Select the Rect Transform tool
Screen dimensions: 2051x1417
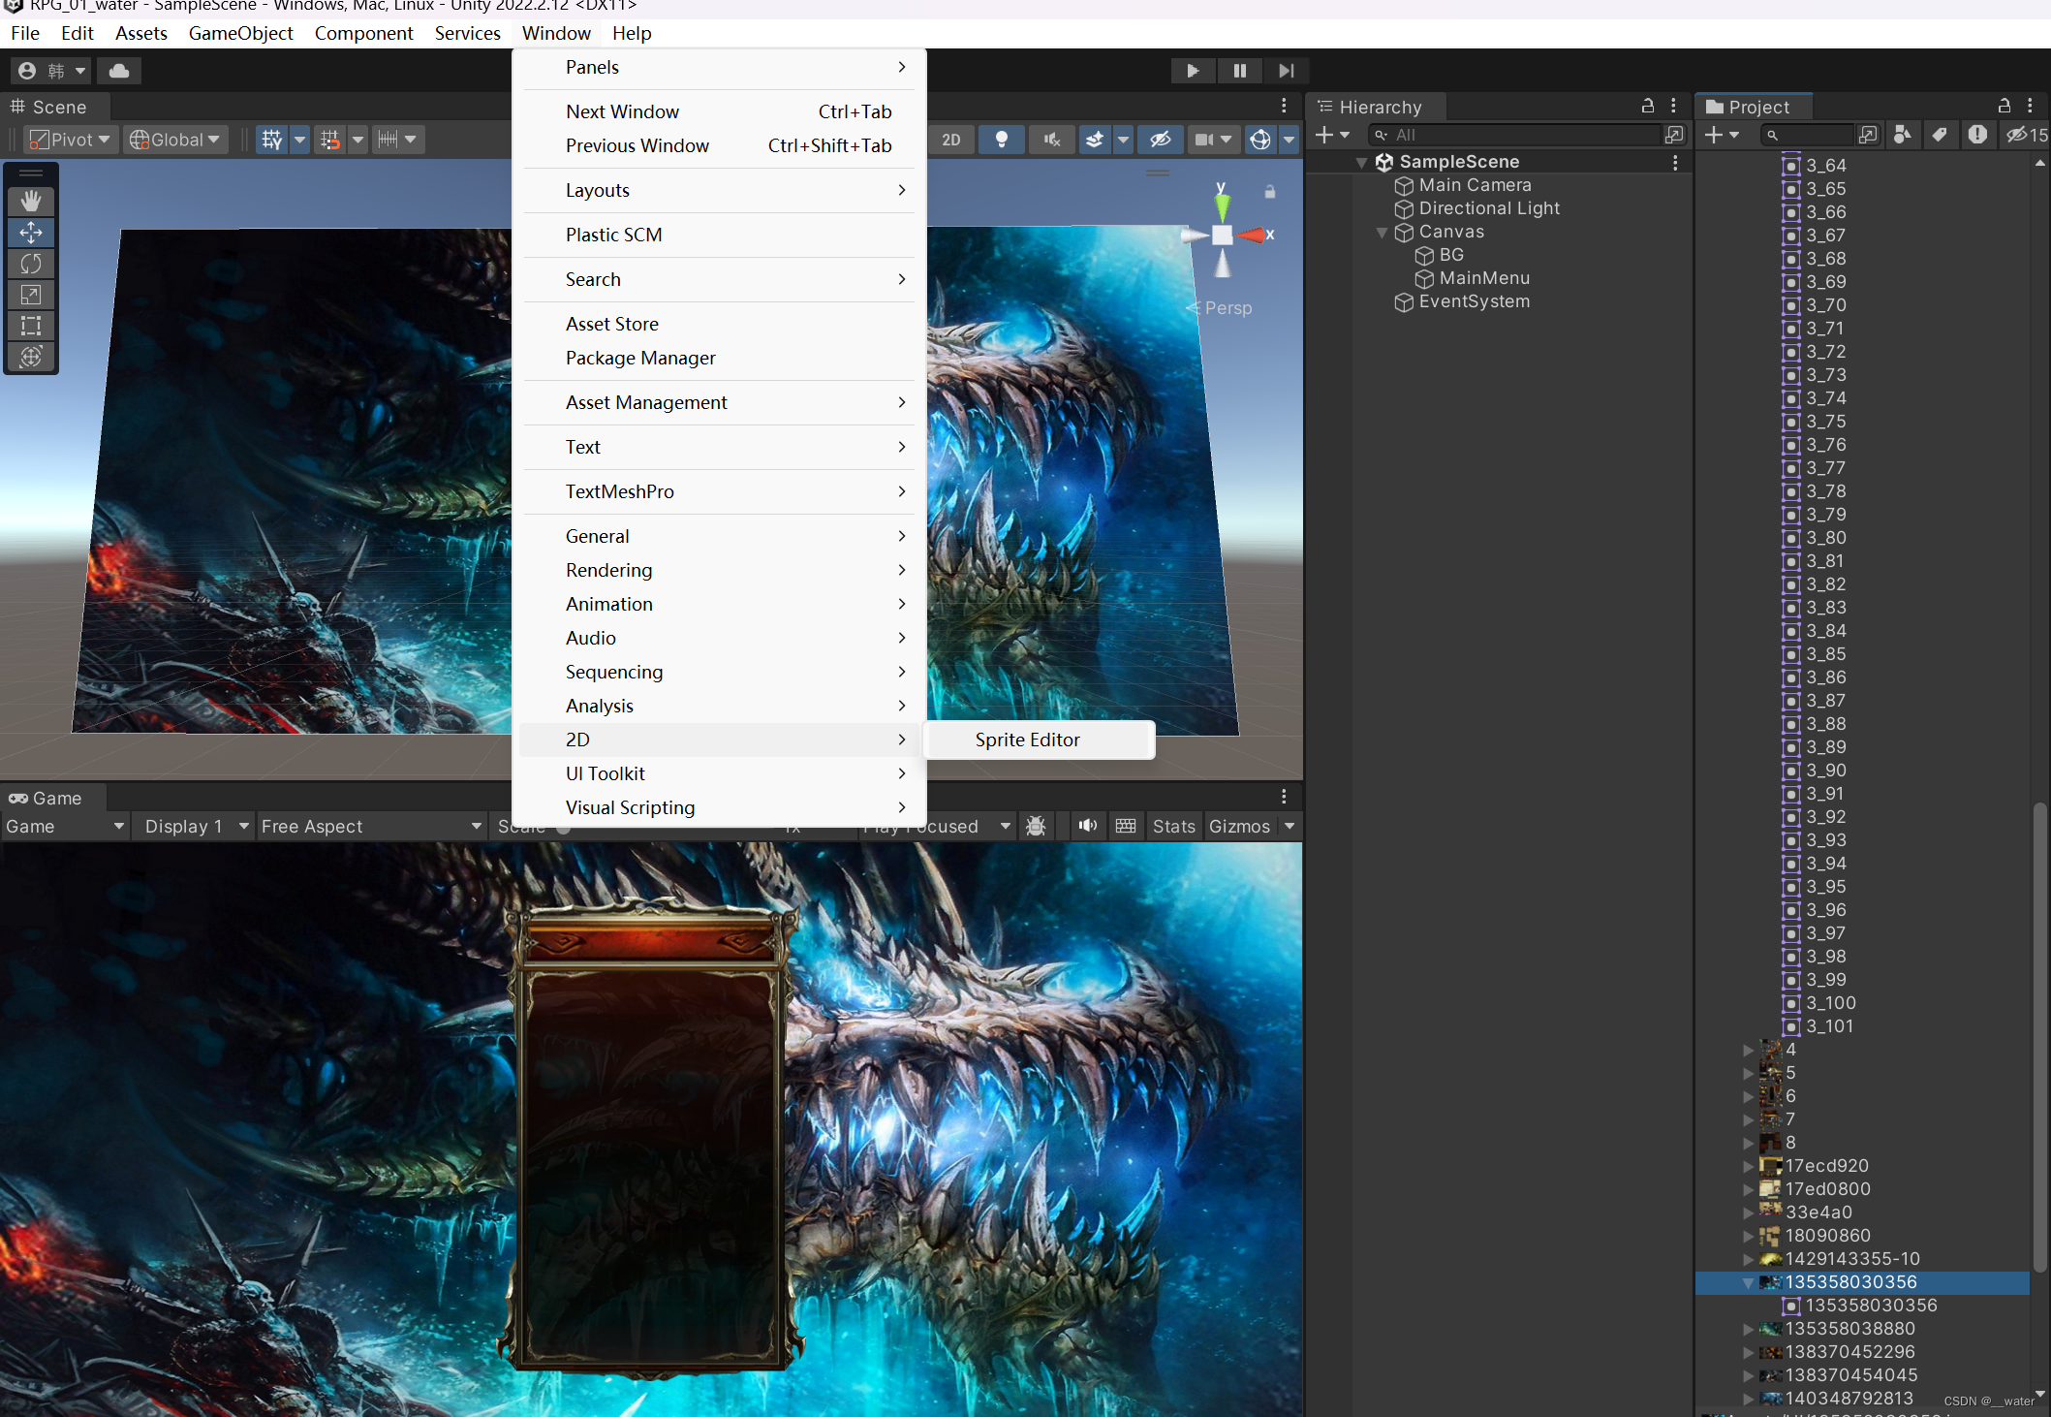pyautogui.click(x=31, y=326)
